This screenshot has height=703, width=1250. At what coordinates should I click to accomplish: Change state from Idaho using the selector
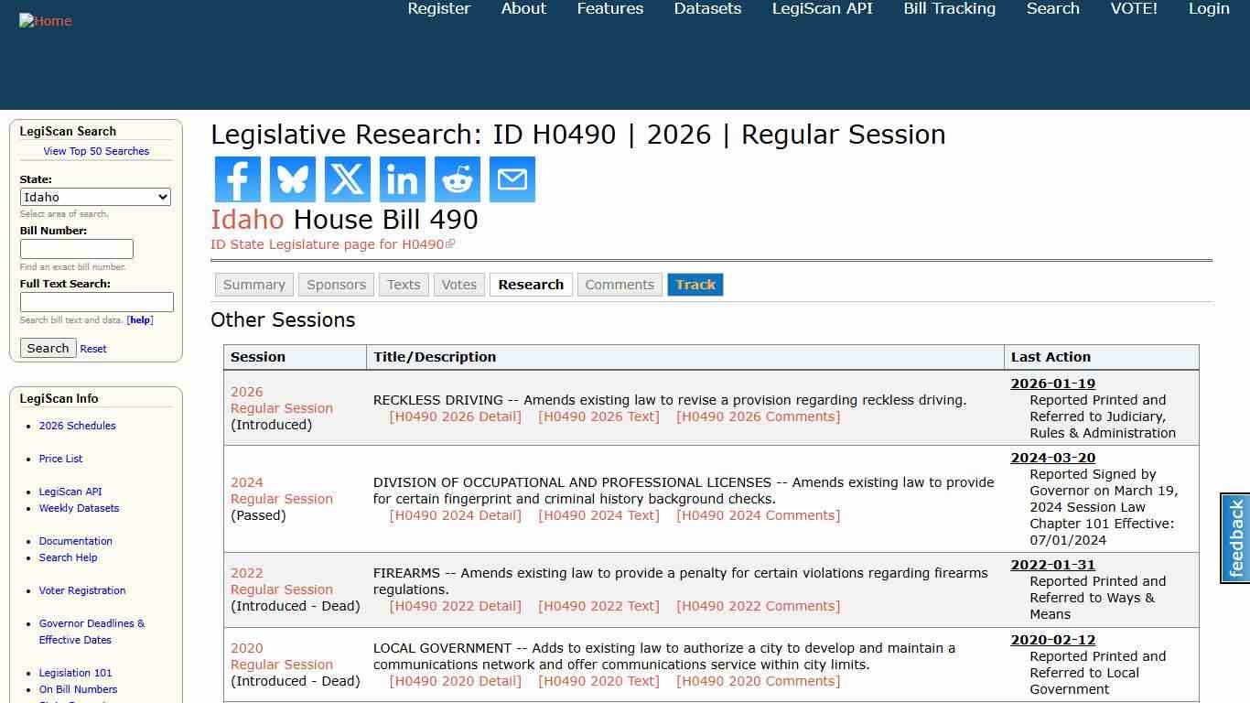(95, 197)
